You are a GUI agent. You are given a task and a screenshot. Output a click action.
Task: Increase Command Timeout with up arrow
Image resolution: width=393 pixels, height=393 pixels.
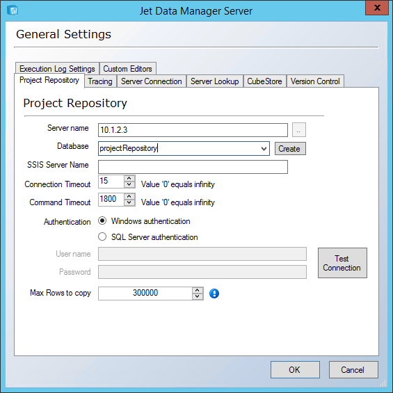pos(129,196)
